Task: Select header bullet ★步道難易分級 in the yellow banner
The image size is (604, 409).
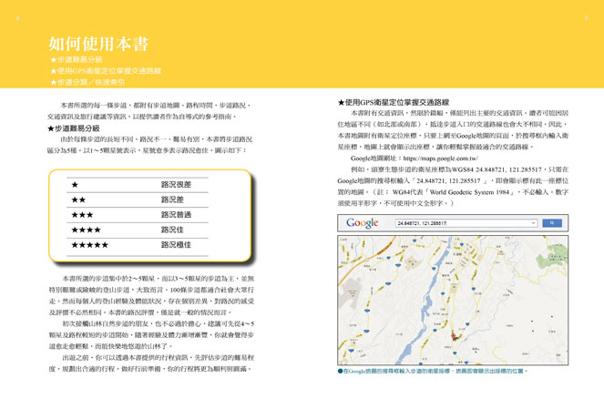Action: coord(76,60)
